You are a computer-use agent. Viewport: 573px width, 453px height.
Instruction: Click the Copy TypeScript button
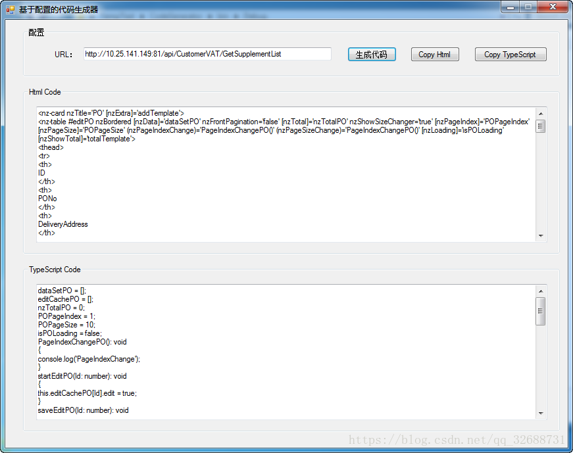tap(511, 55)
